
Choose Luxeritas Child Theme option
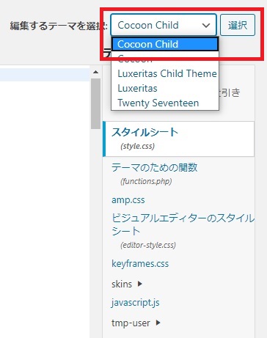coord(165,73)
